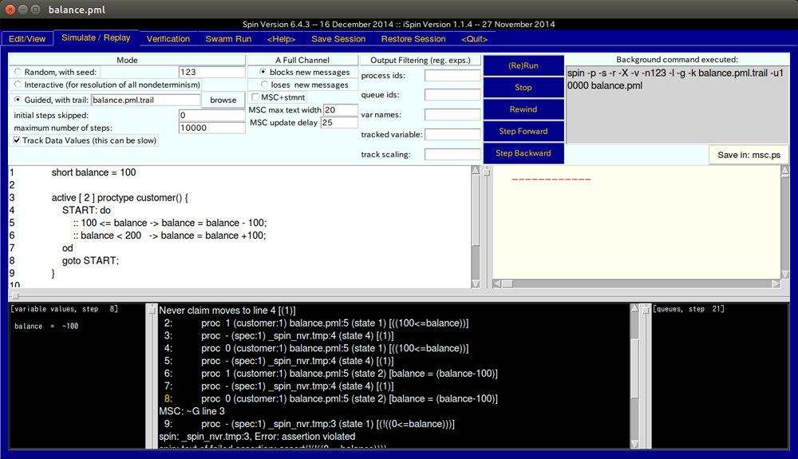Click source line 'goto START;'
The image size is (798, 459).
tap(91, 260)
